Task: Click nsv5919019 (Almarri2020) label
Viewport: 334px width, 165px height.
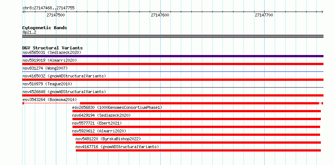Action: [x=50, y=60]
